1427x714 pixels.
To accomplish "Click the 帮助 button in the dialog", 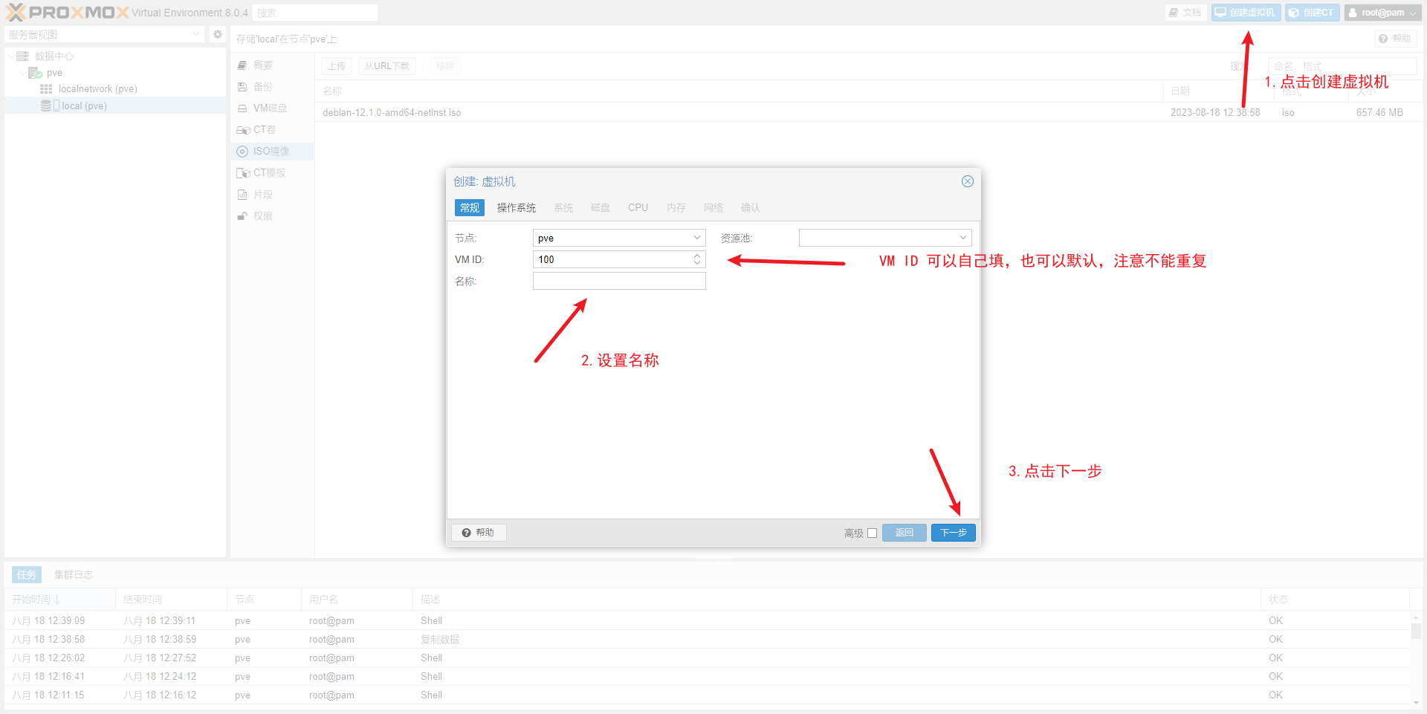I will point(479,533).
